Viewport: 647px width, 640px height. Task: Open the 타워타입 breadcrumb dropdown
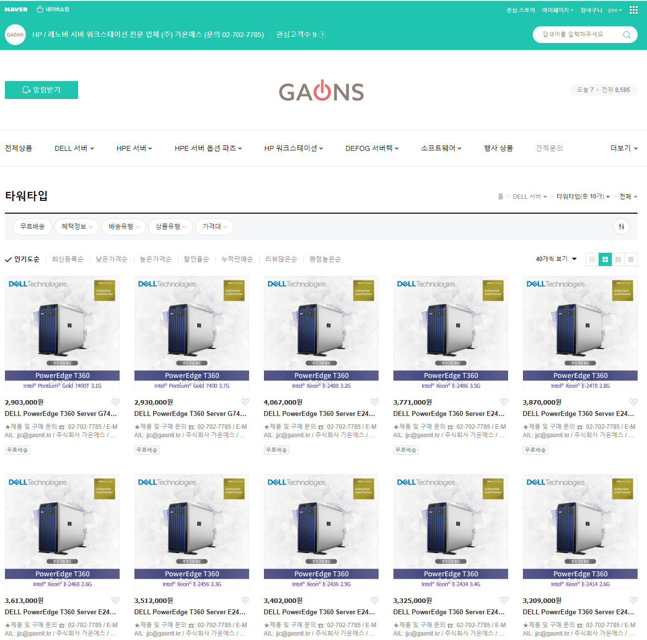click(x=583, y=196)
